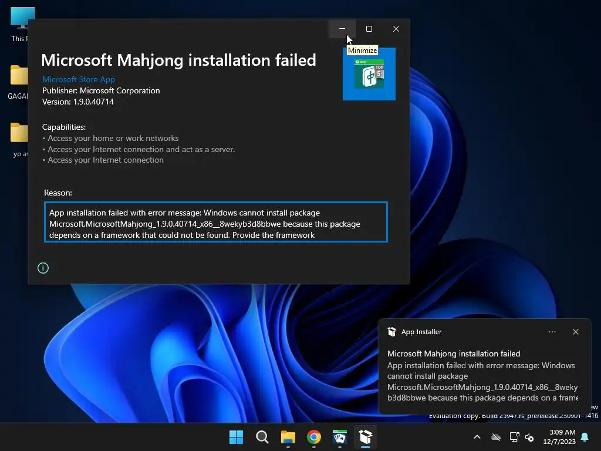Select the GAGAN desktop folder
Viewport: 601px width, 451px height.
[18, 81]
